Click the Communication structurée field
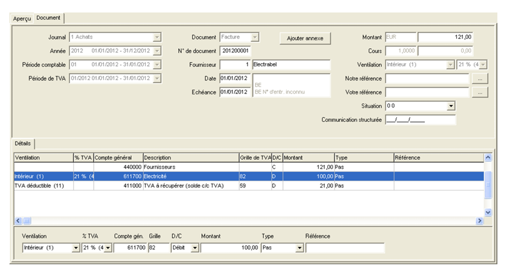This screenshot has height=273, width=508. 420,120
